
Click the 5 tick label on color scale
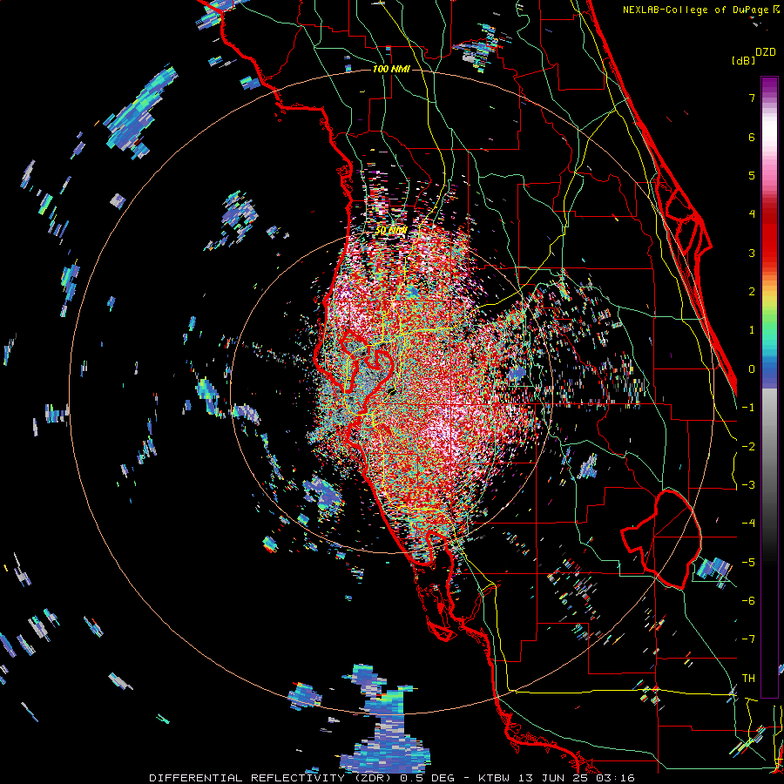[x=752, y=175]
